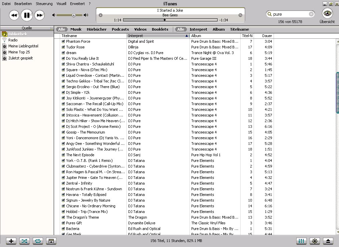The width and height of the screenshot is (339, 247).
Task: Toggle the repeat playback button
Action: click(38, 241)
